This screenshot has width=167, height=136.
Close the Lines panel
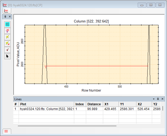[162, 99]
